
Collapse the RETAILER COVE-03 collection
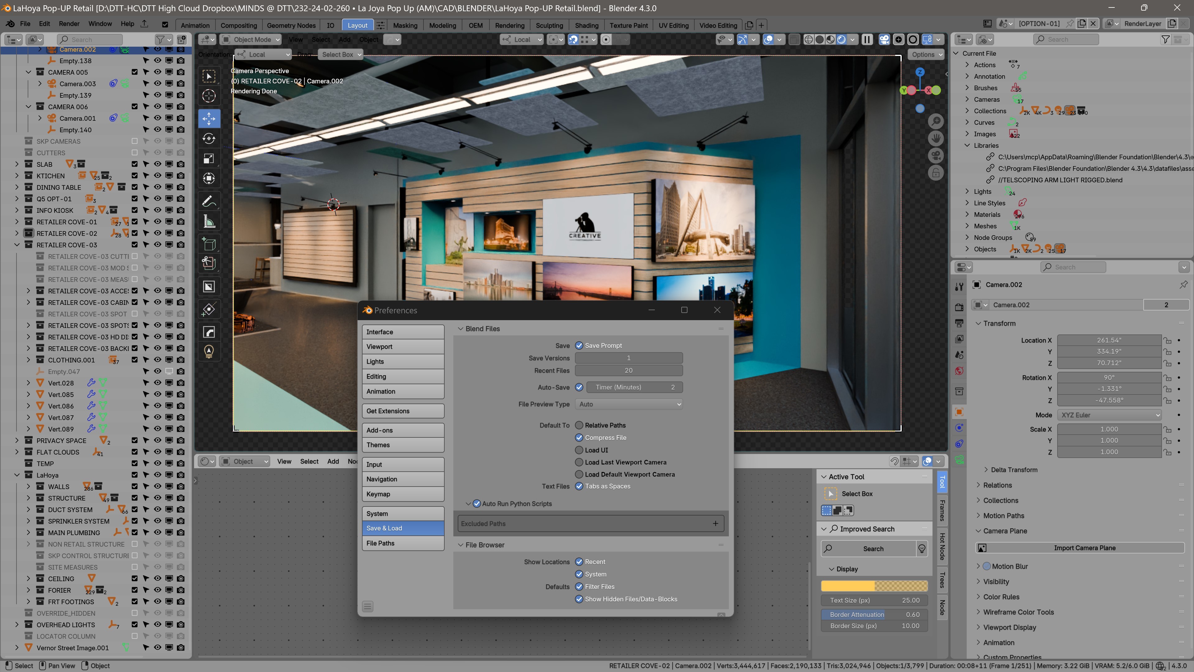(x=17, y=245)
